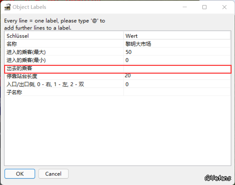Edit the empty 出去的乘客 value cell
The width and height of the screenshot is (235, 185).
click(177, 69)
